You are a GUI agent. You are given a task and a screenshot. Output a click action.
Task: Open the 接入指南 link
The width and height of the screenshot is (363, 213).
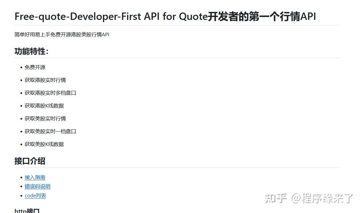(34, 177)
